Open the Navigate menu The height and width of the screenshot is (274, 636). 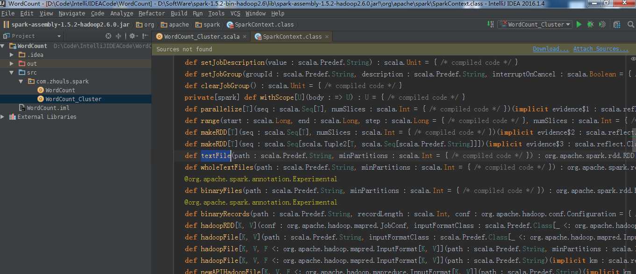pyautogui.click(x=71, y=14)
